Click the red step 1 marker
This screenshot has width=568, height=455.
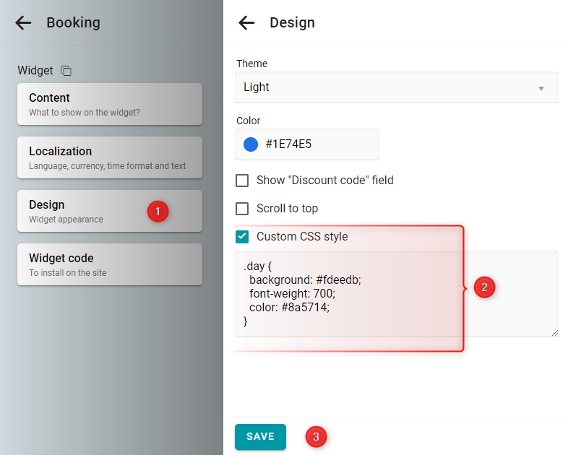158,211
